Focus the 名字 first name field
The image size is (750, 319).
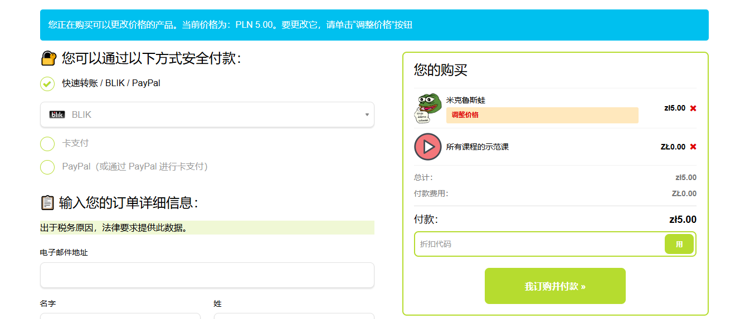tap(120, 316)
